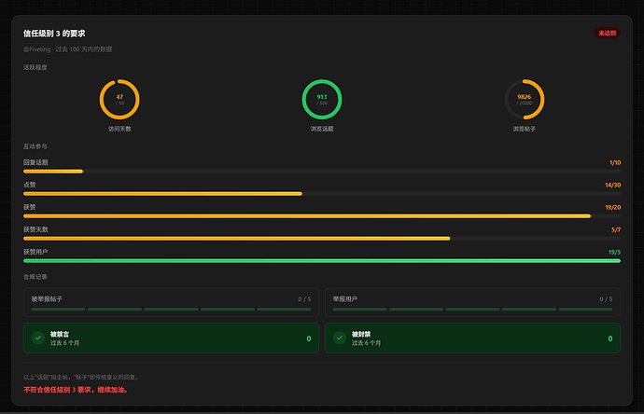Click the red 不符合信任级别 3 要求 message
Screen dimensions: 644x414
pyautogui.click(x=76, y=390)
